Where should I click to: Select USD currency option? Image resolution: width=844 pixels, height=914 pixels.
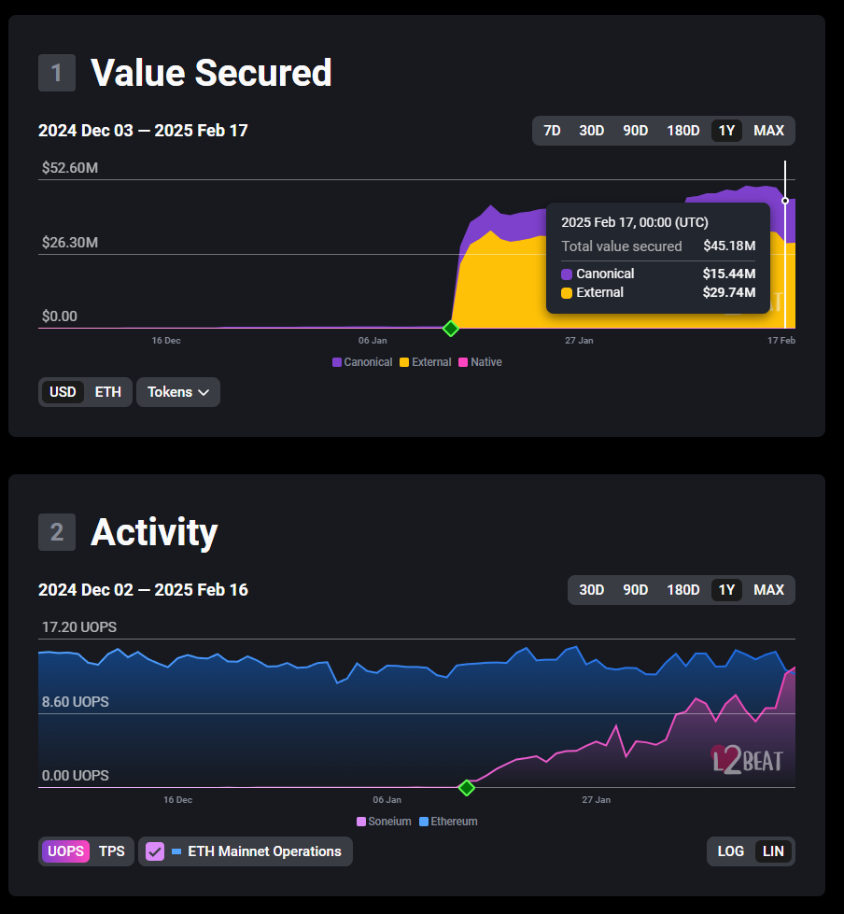pos(63,392)
